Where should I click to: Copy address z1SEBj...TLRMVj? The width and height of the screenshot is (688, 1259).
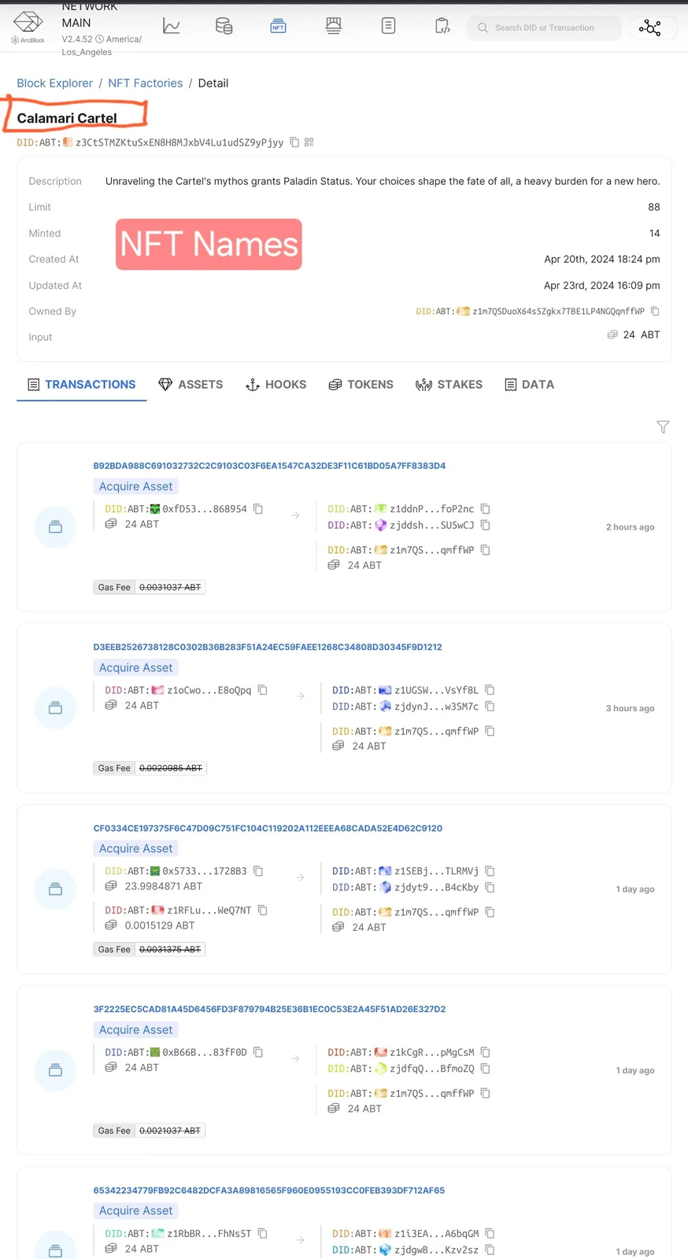click(x=490, y=871)
